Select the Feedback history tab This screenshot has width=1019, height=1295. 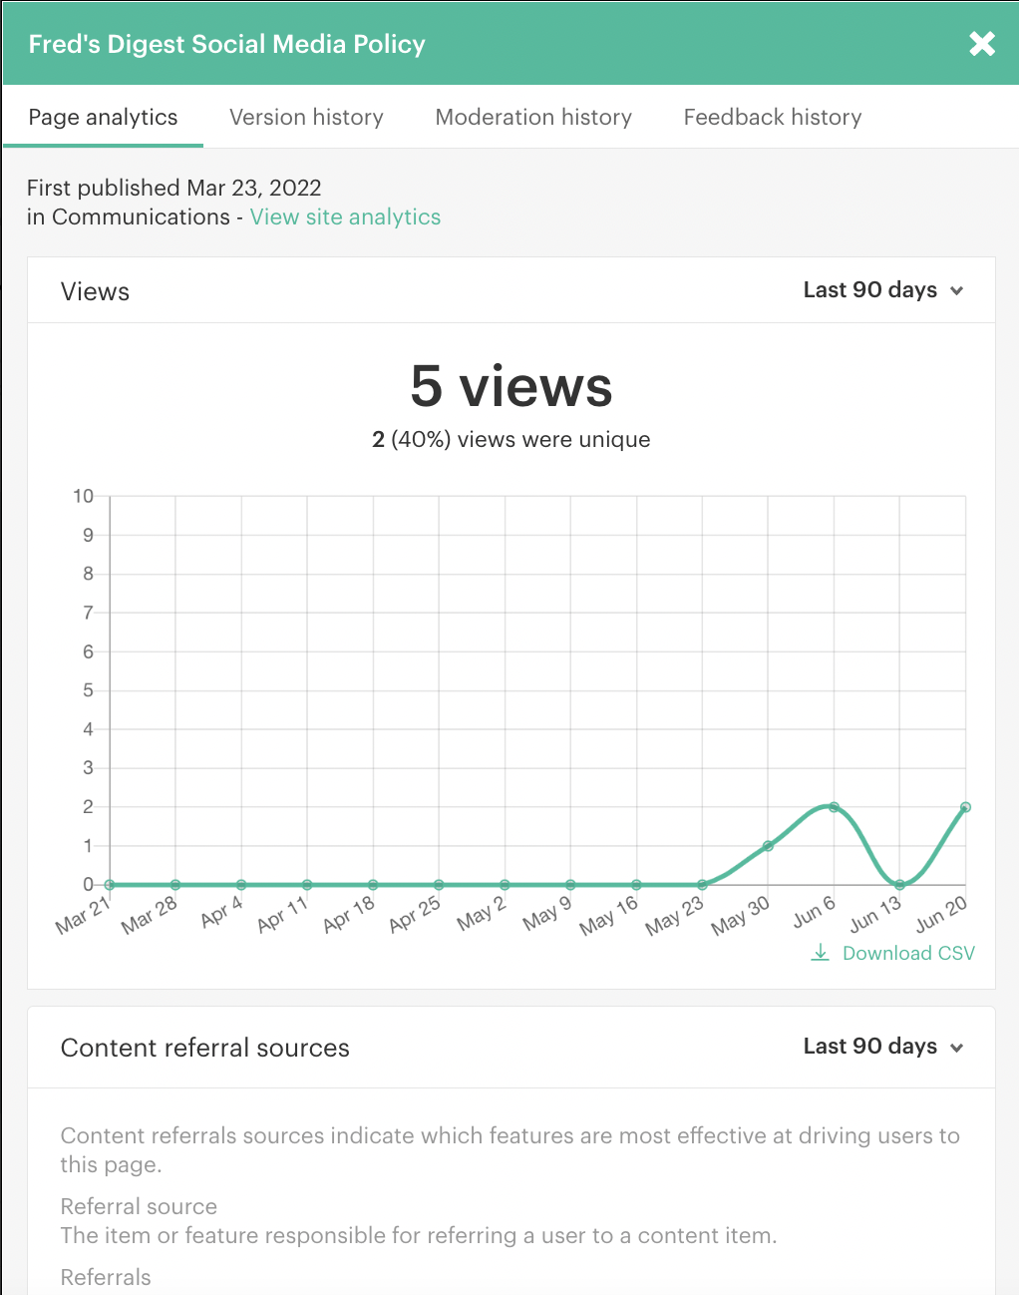[x=772, y=117]
